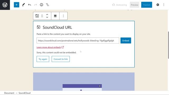This screenshot has height=95, width=169.
Task: Click the Embed button
Action: [126, 40]
